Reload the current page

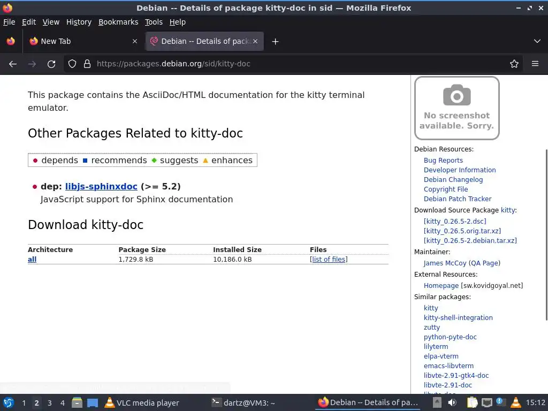pos(51,64)
